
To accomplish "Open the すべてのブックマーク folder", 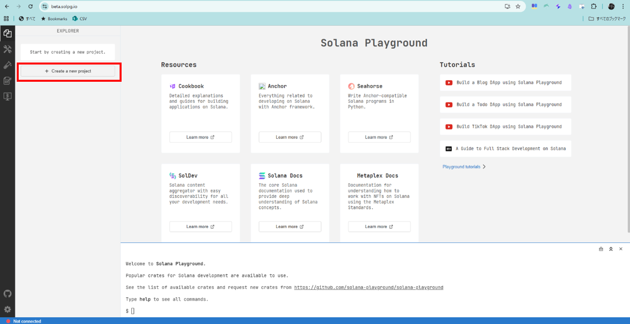I will pos(607,19).
